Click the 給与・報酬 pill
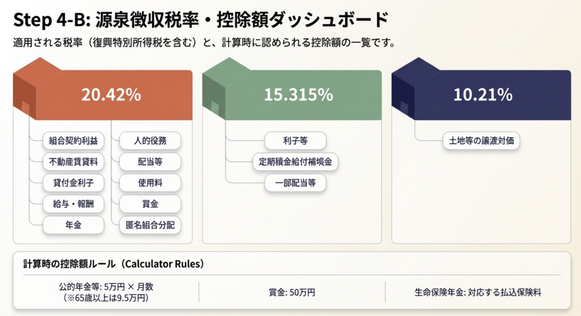Viewport: 581px width, 316px height. [74, 204]
